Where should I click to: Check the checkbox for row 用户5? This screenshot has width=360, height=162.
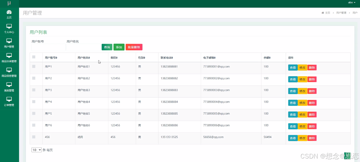click(34, 113)
